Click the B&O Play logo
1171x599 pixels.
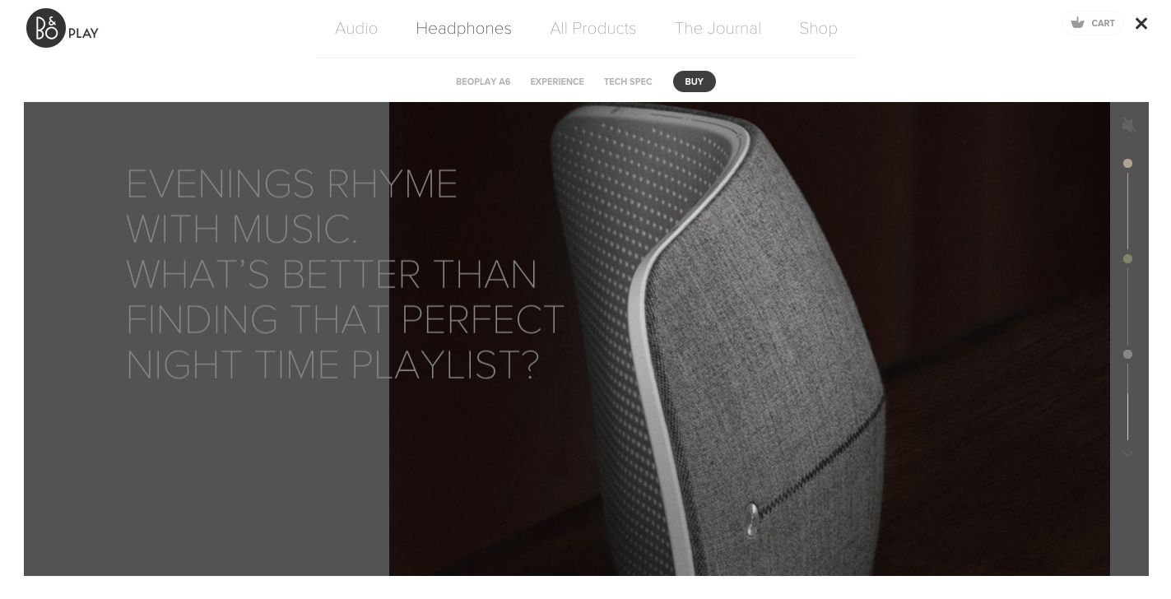click(x=63, y=28)
